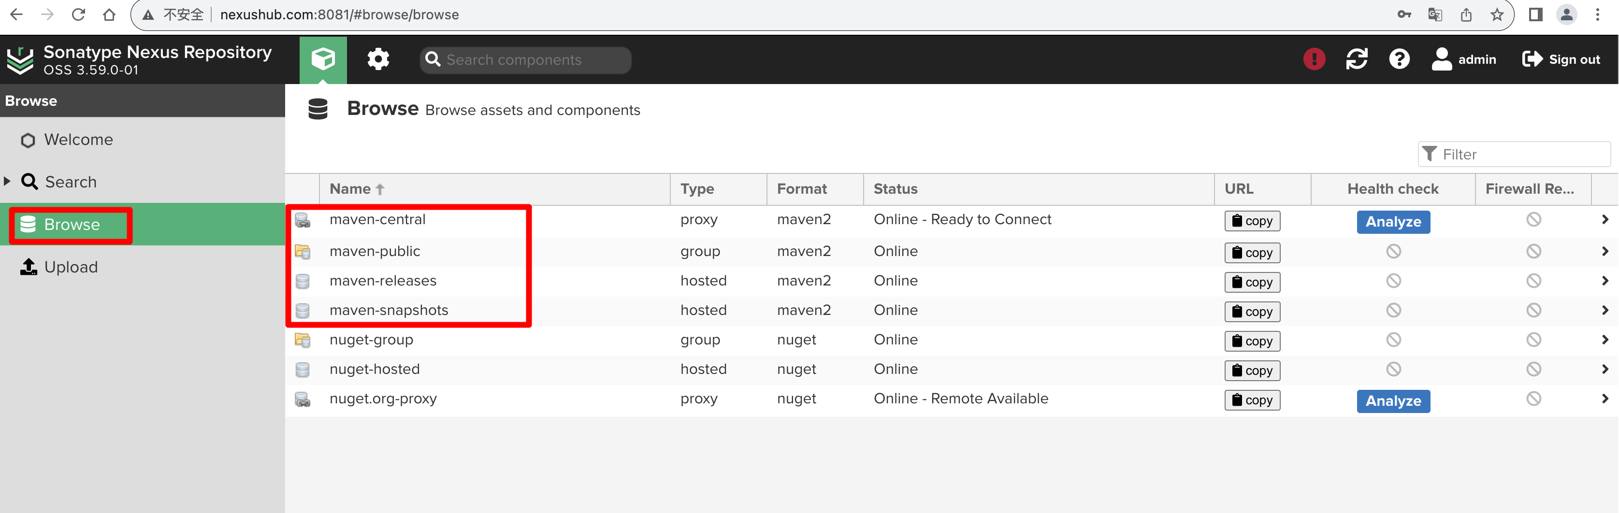Open the maven-central repository row
1619x513 pixels.
(x=952, y=220)
